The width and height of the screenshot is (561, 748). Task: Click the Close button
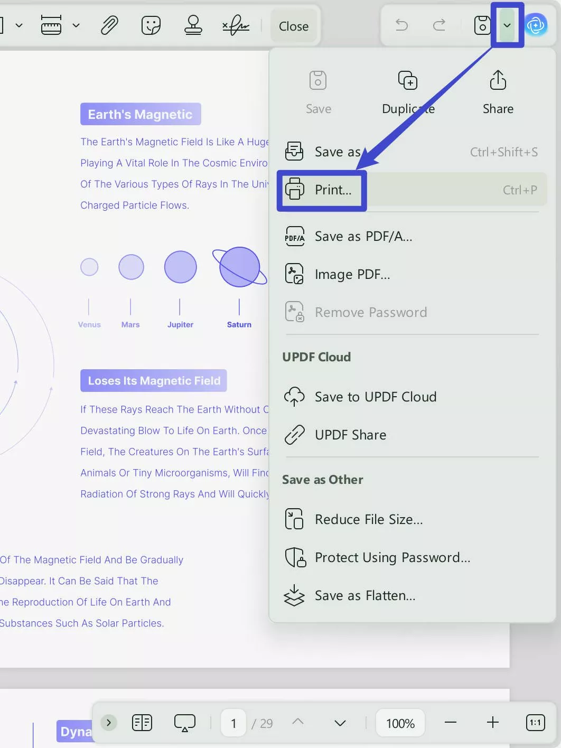tap(294, 25)
